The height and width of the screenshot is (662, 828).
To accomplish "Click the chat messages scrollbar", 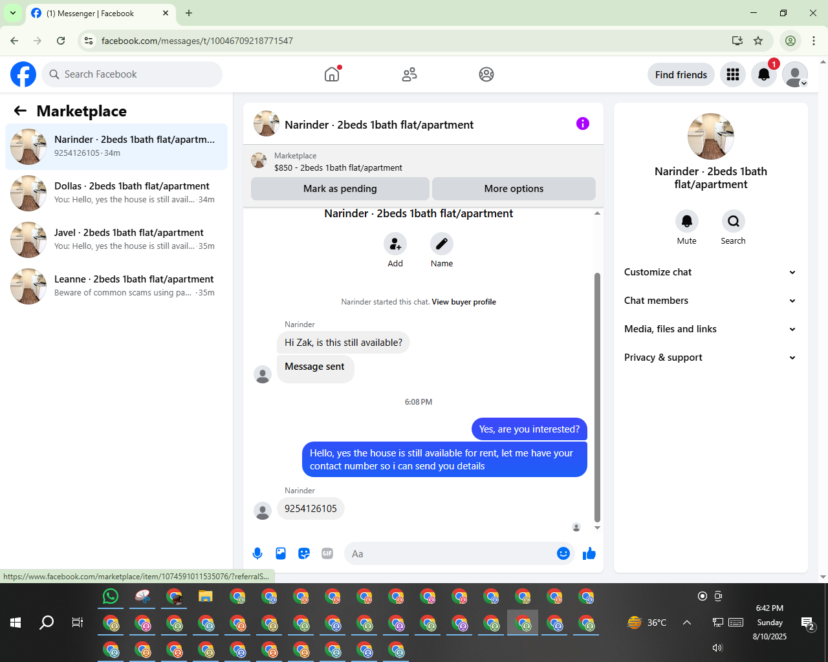I will [x=597, y=397].
